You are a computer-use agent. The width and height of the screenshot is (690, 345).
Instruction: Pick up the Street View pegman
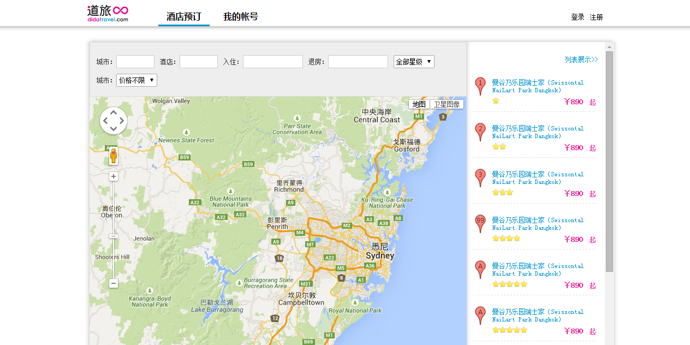click(x=114, y=157)
